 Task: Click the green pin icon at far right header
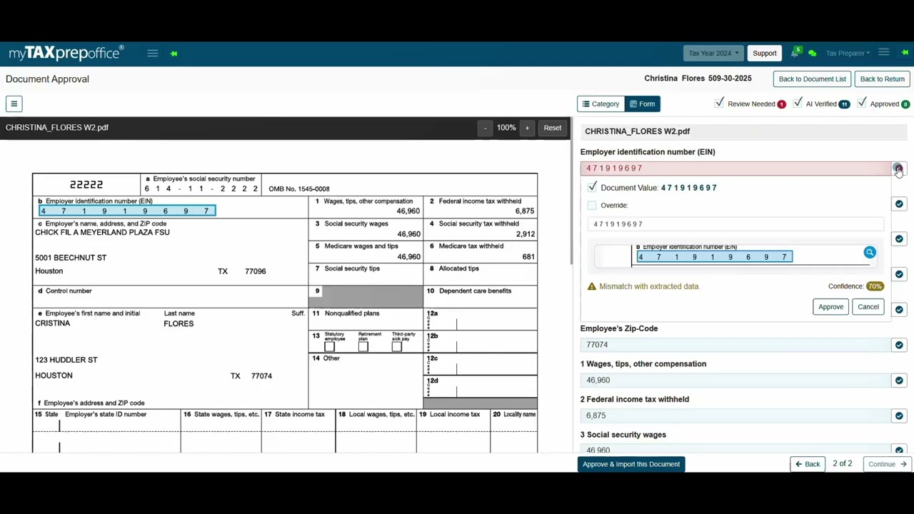tap(905, 53)
